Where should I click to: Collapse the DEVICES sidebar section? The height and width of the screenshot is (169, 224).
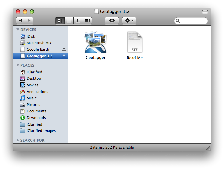pos(18,30)
